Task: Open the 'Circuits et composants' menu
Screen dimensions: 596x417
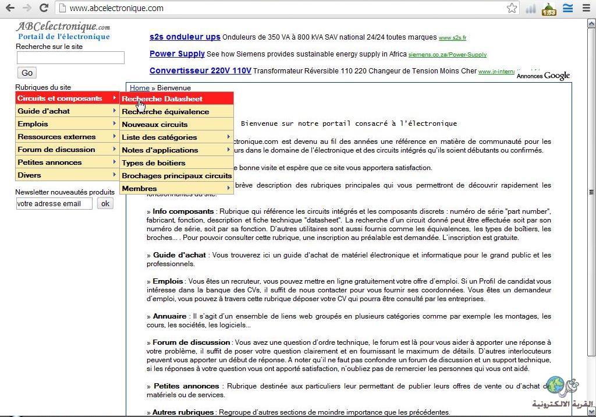Action: click(x=67, y=98)
